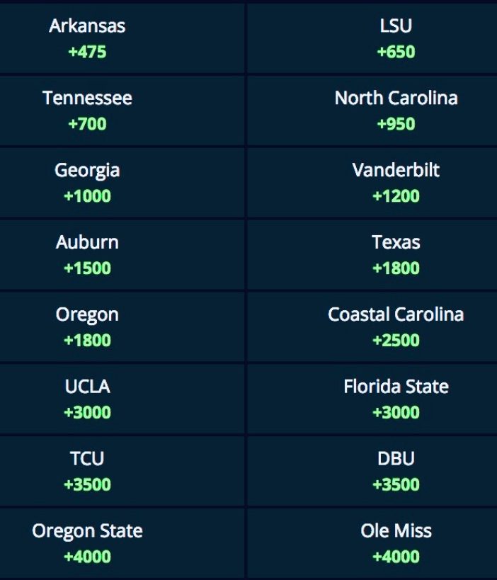Choose the TCU +3500 odds

point(87,472)
